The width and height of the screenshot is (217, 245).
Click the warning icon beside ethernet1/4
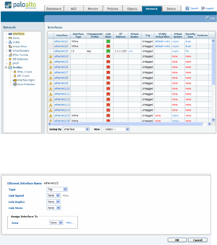click(51, 56)
